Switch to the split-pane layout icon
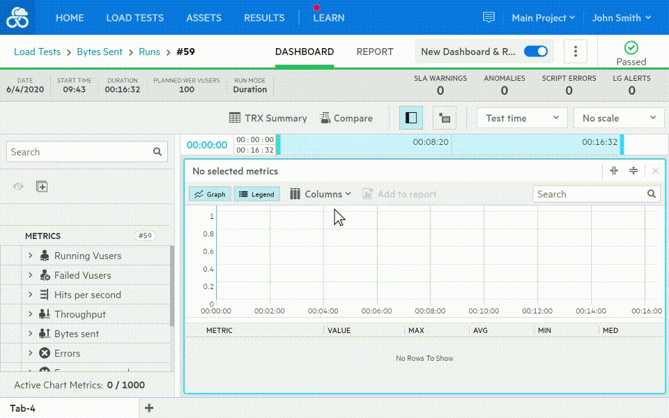669x418 pixels. point(410,118)
